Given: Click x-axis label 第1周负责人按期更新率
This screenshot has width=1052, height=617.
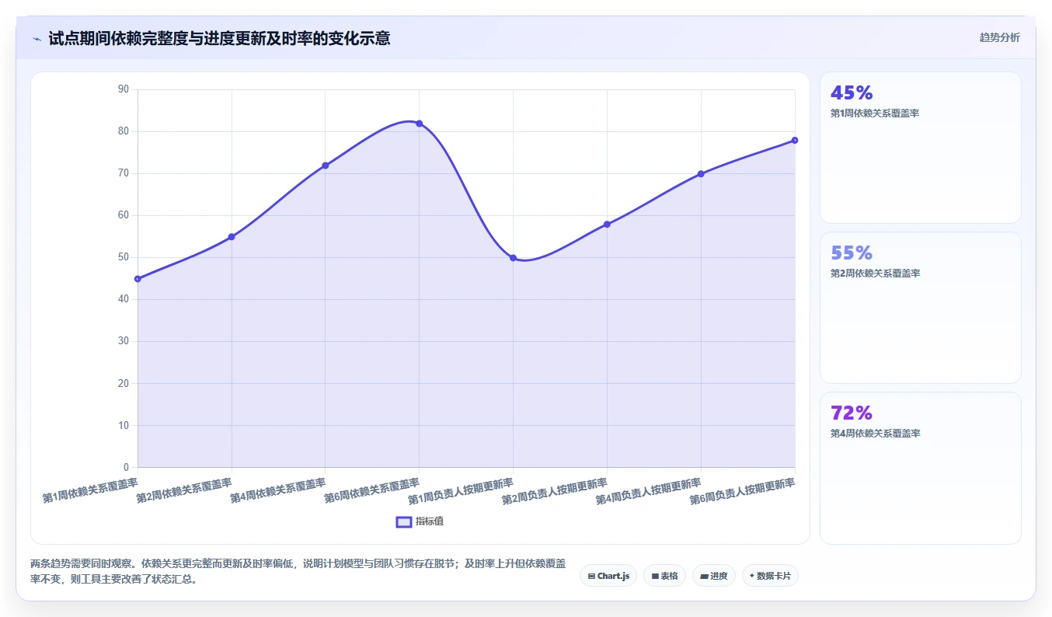Looking at the screenshot, I should [461, 491].
